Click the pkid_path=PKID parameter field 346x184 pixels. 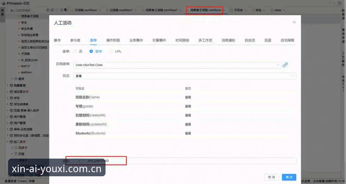(185, 161)
